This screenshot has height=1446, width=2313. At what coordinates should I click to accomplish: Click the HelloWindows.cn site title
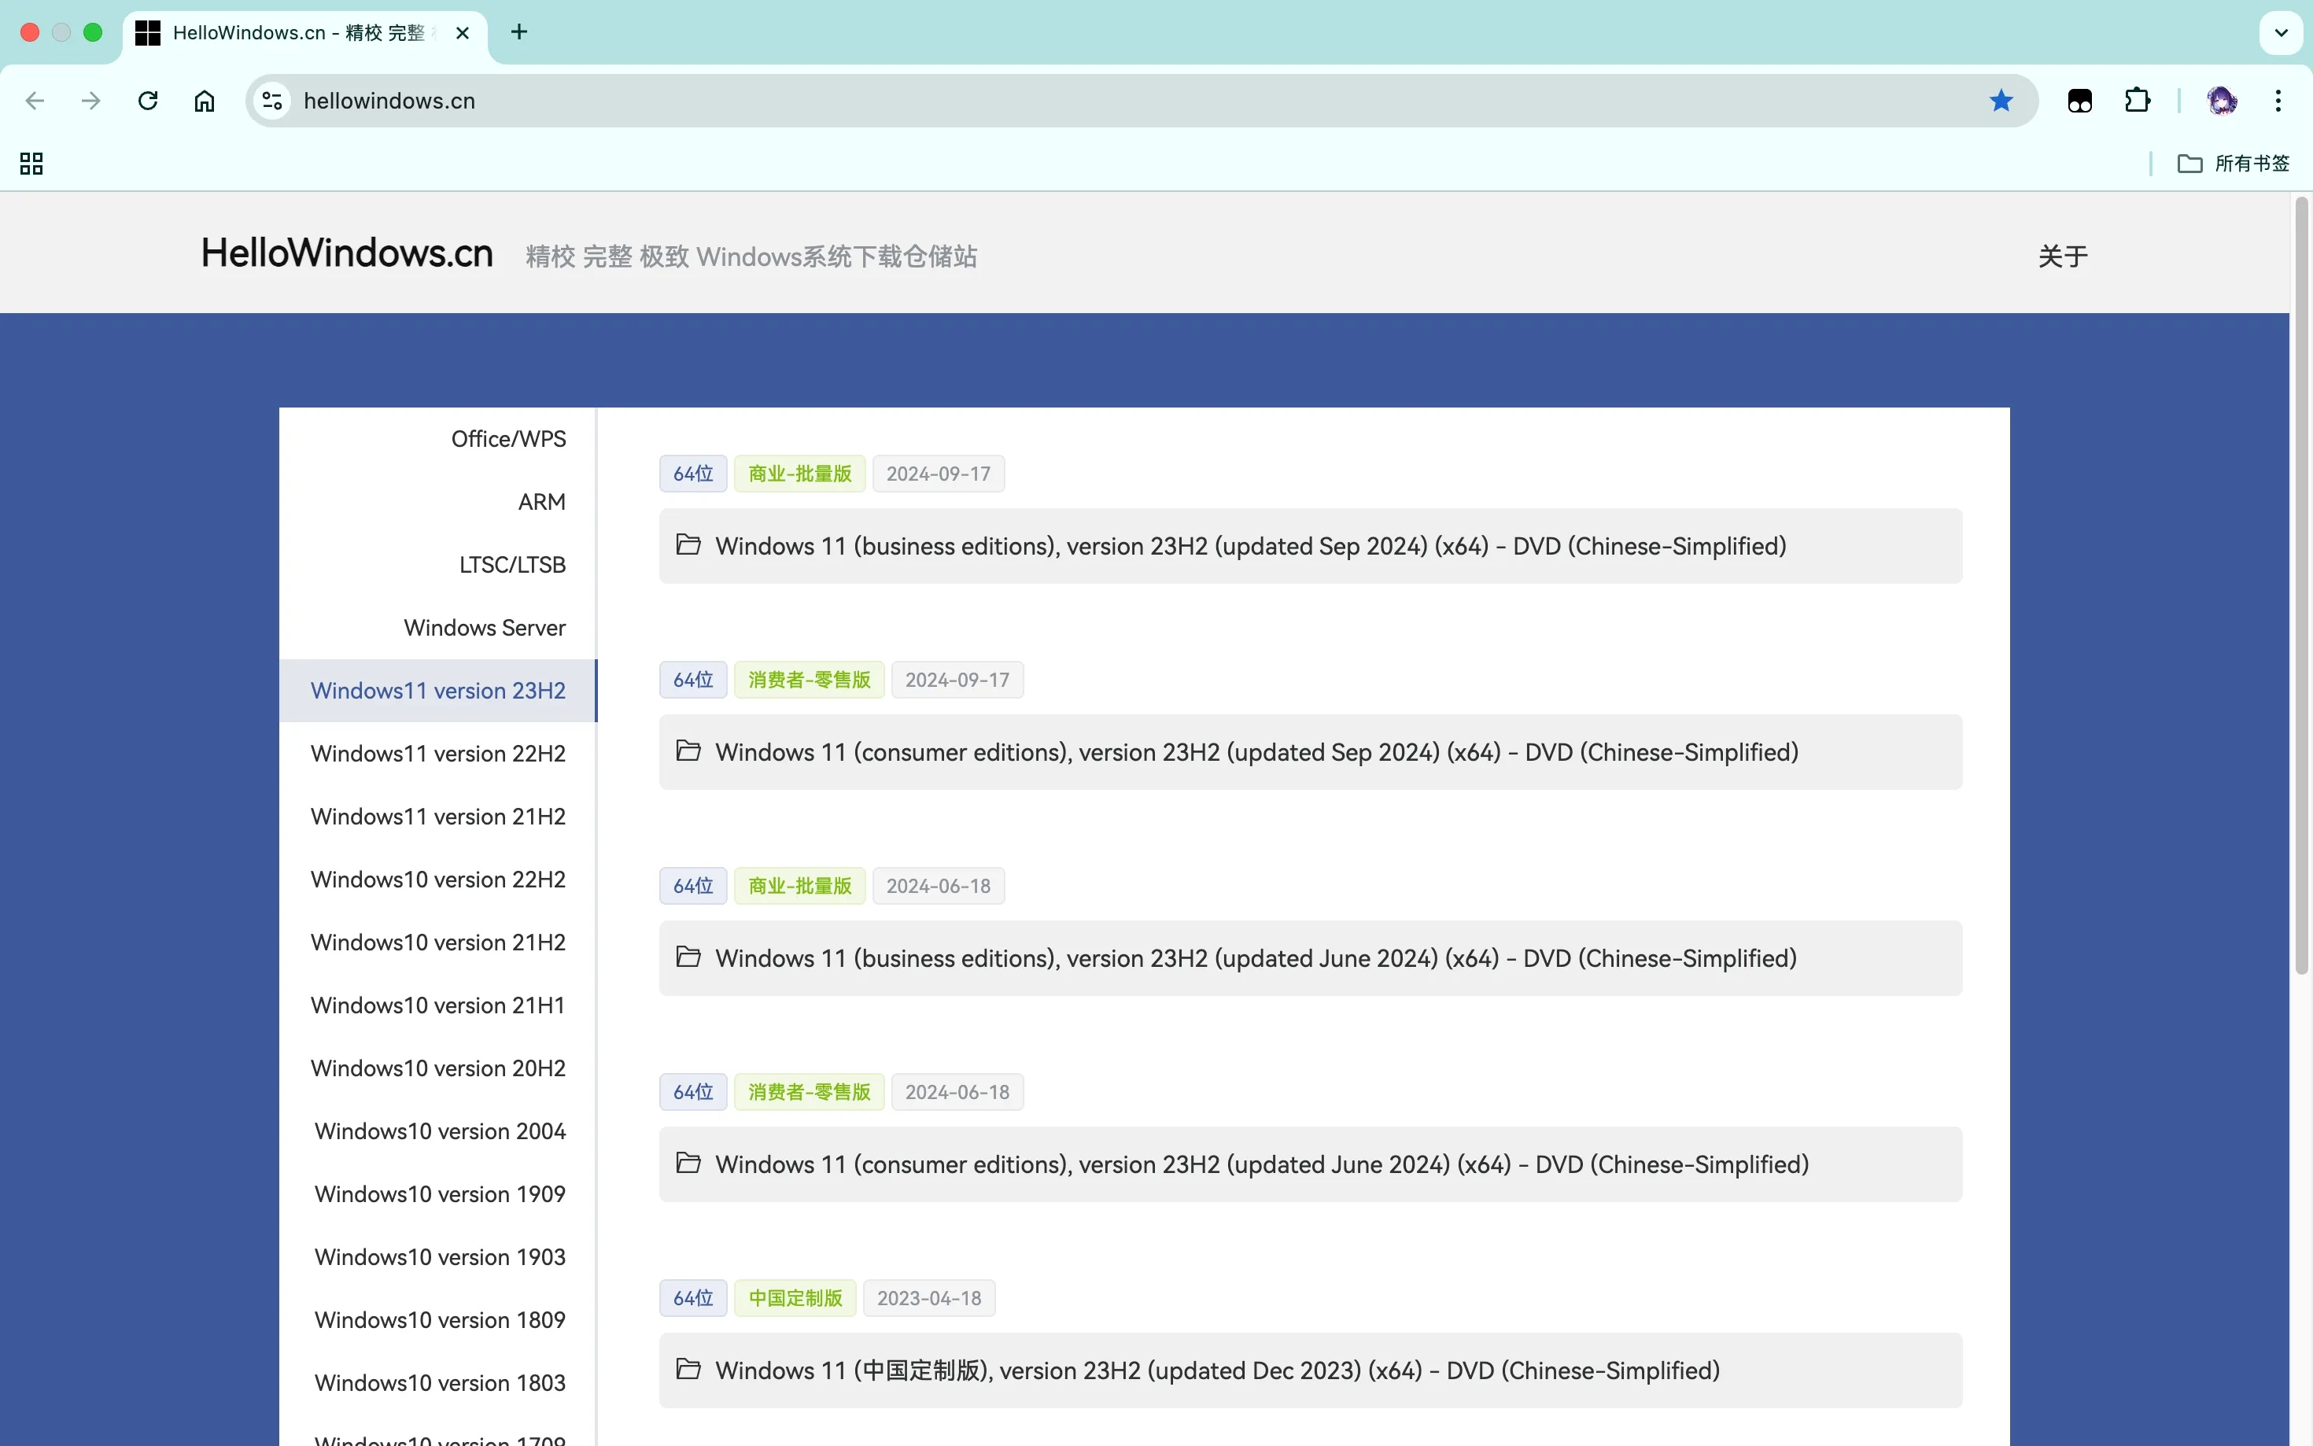click(x=346, y=253)
